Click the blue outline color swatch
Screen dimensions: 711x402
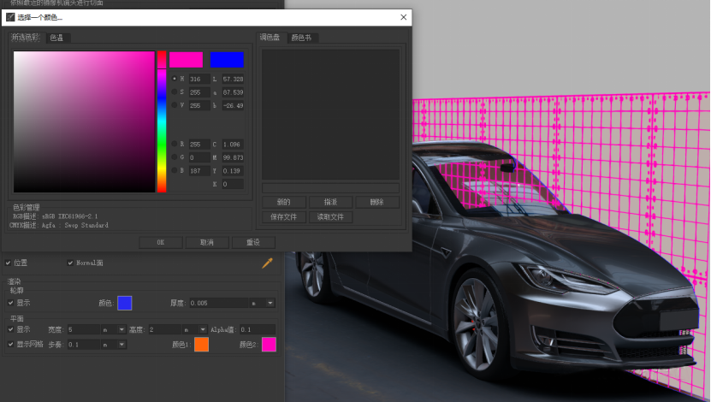pyautogui.click(x=125, y=303)
